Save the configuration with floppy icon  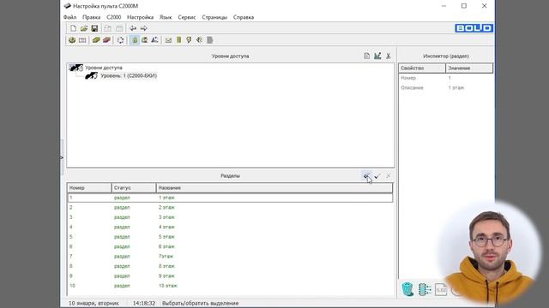click(94, 28)
